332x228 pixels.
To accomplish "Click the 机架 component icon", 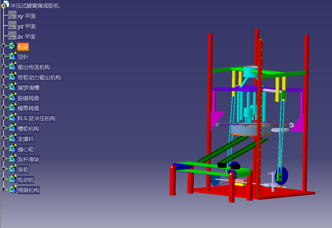I will tap(12, 46).
